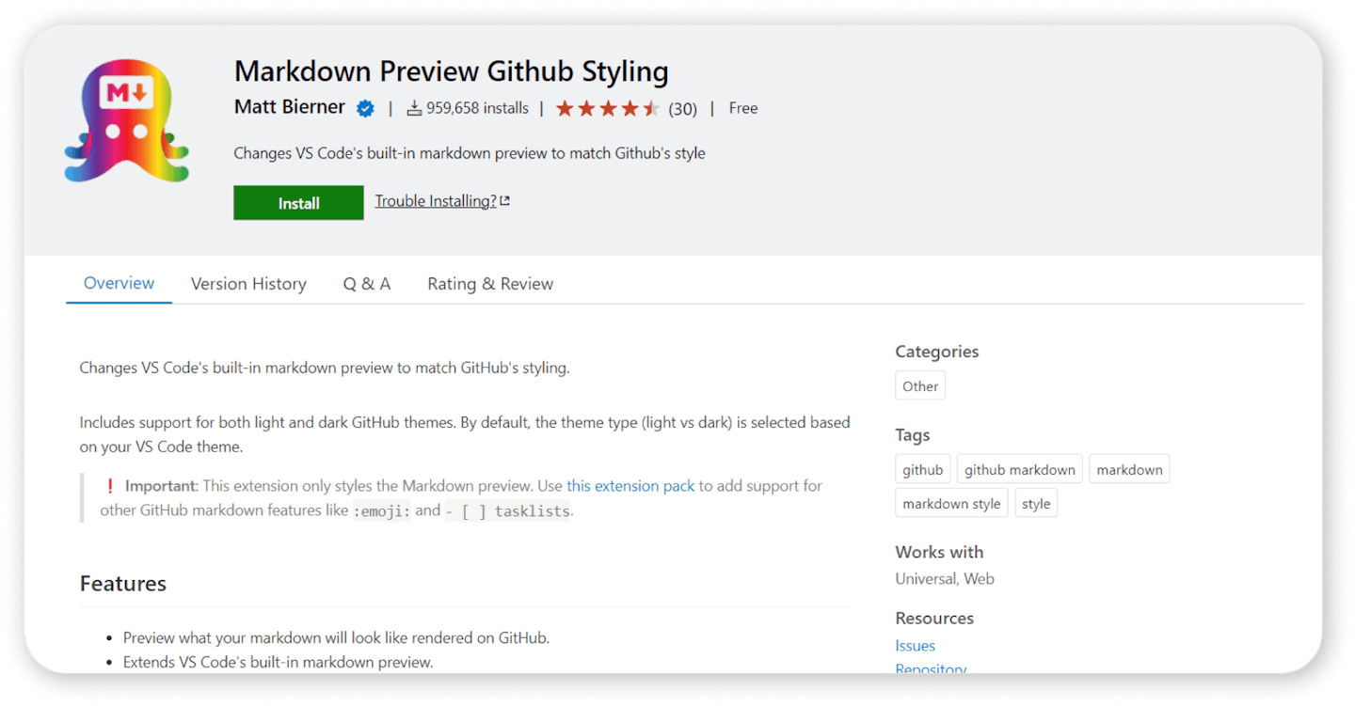Follow the 'this extension pack' link

(630, 486)
